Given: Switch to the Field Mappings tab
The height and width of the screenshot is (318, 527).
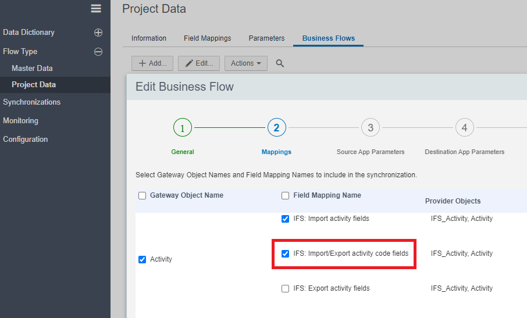Looking at the screenshot, I should click(207, 38).
